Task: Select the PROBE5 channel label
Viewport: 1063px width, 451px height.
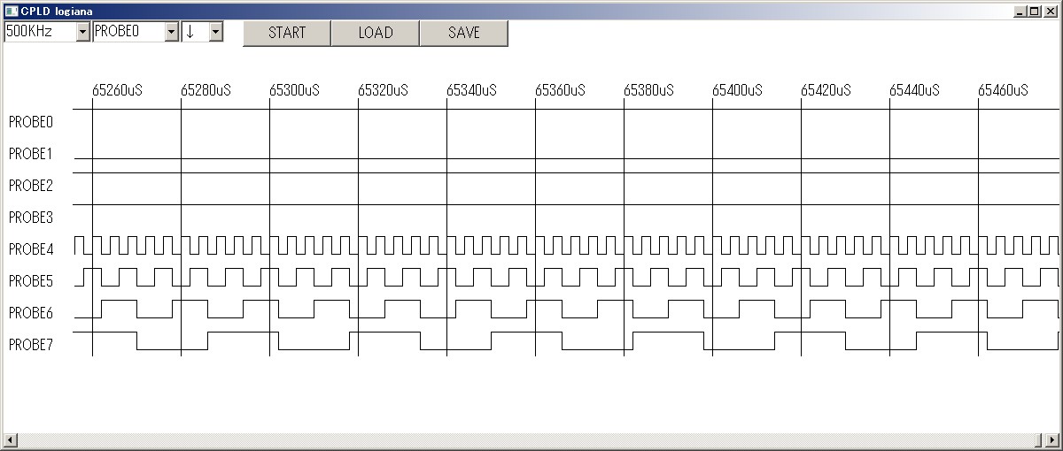Action: [x=31, y=281]
